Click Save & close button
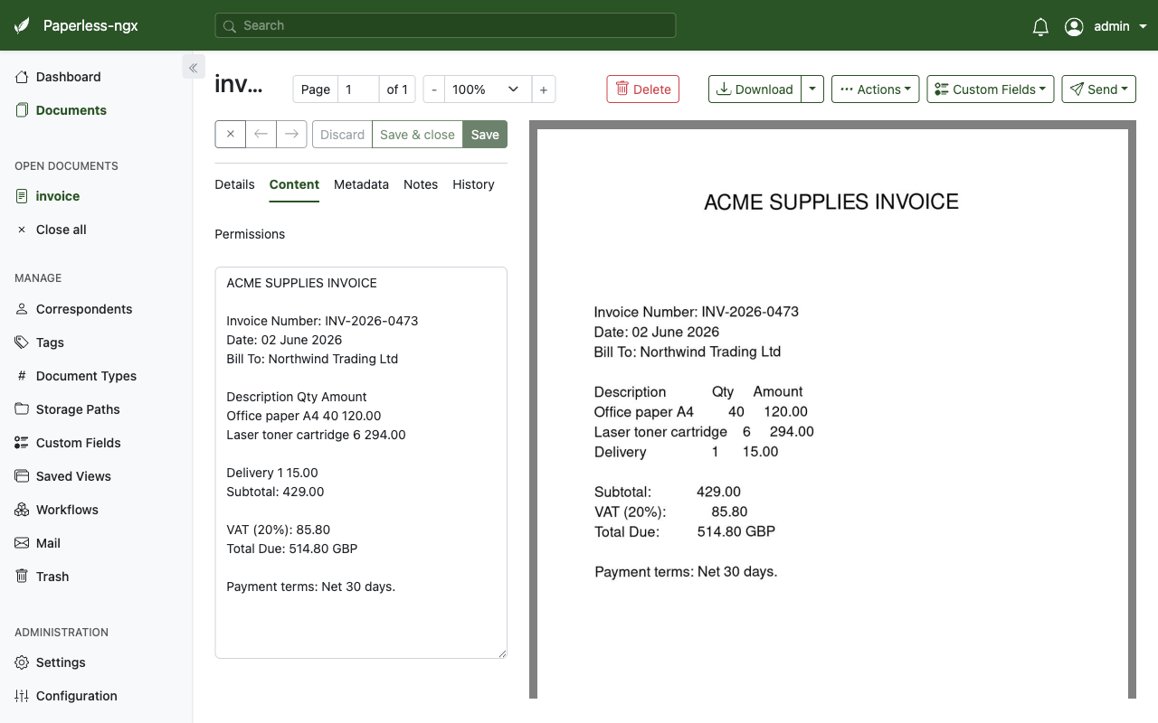This screenshot has height=723, width=1158. pos(417,135)
